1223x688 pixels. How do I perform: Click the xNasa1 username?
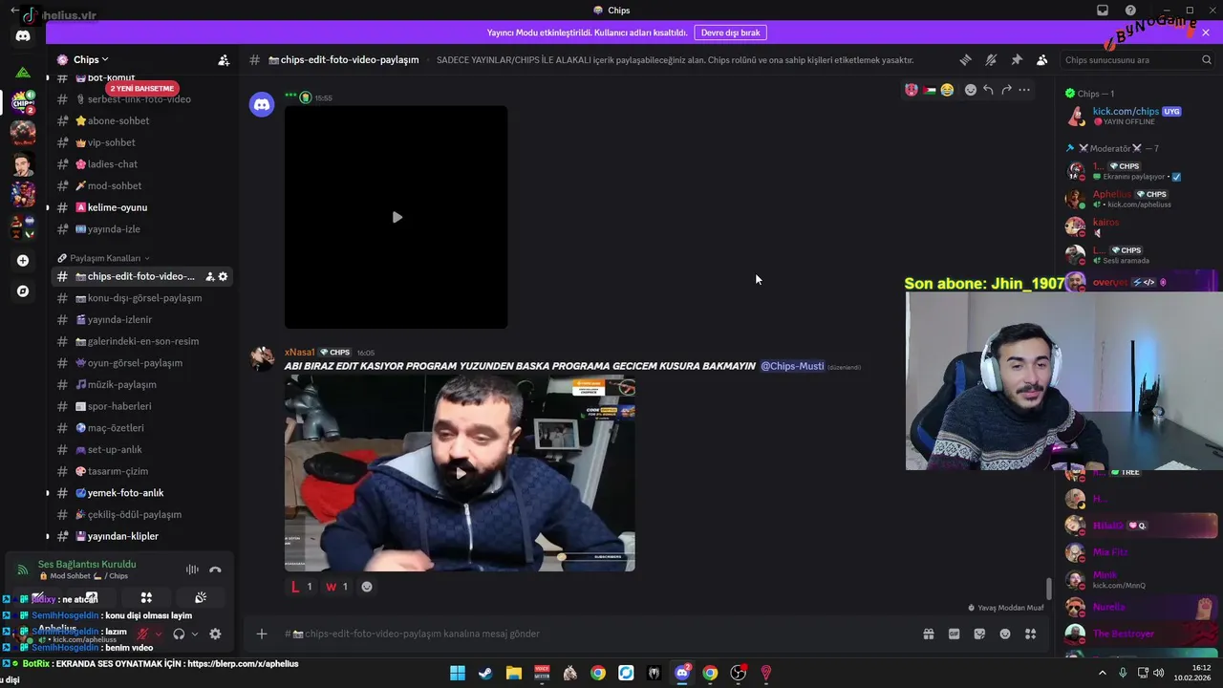pyautogui.click(x=299, y=353)
